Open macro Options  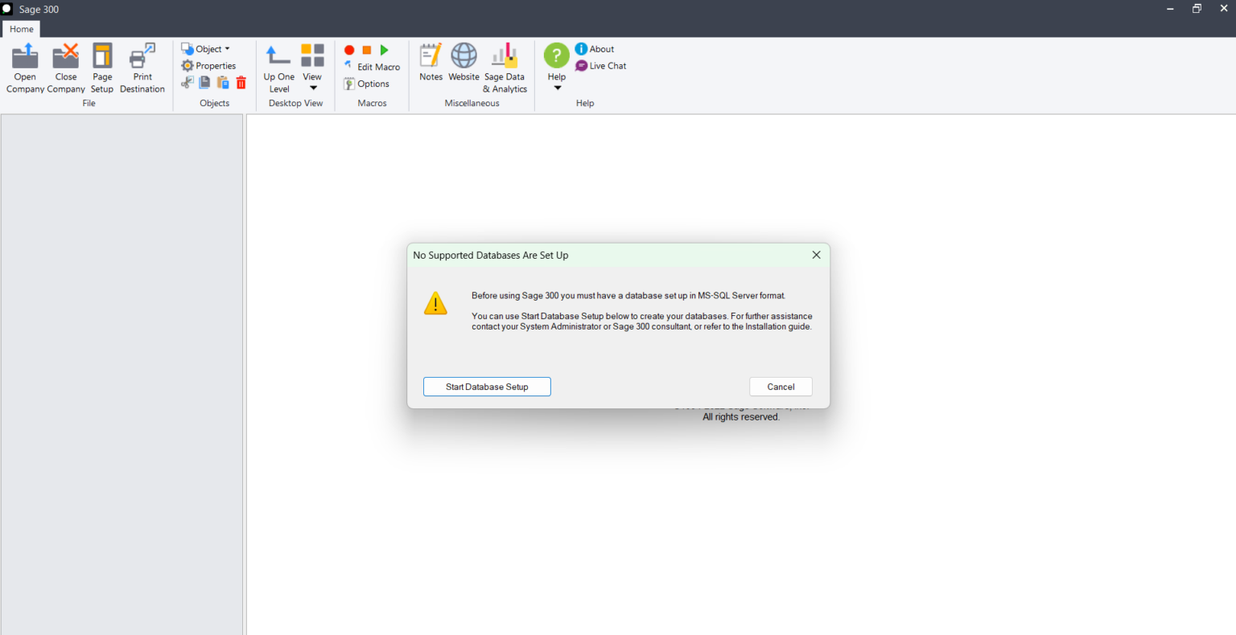[x=367, y=84]
